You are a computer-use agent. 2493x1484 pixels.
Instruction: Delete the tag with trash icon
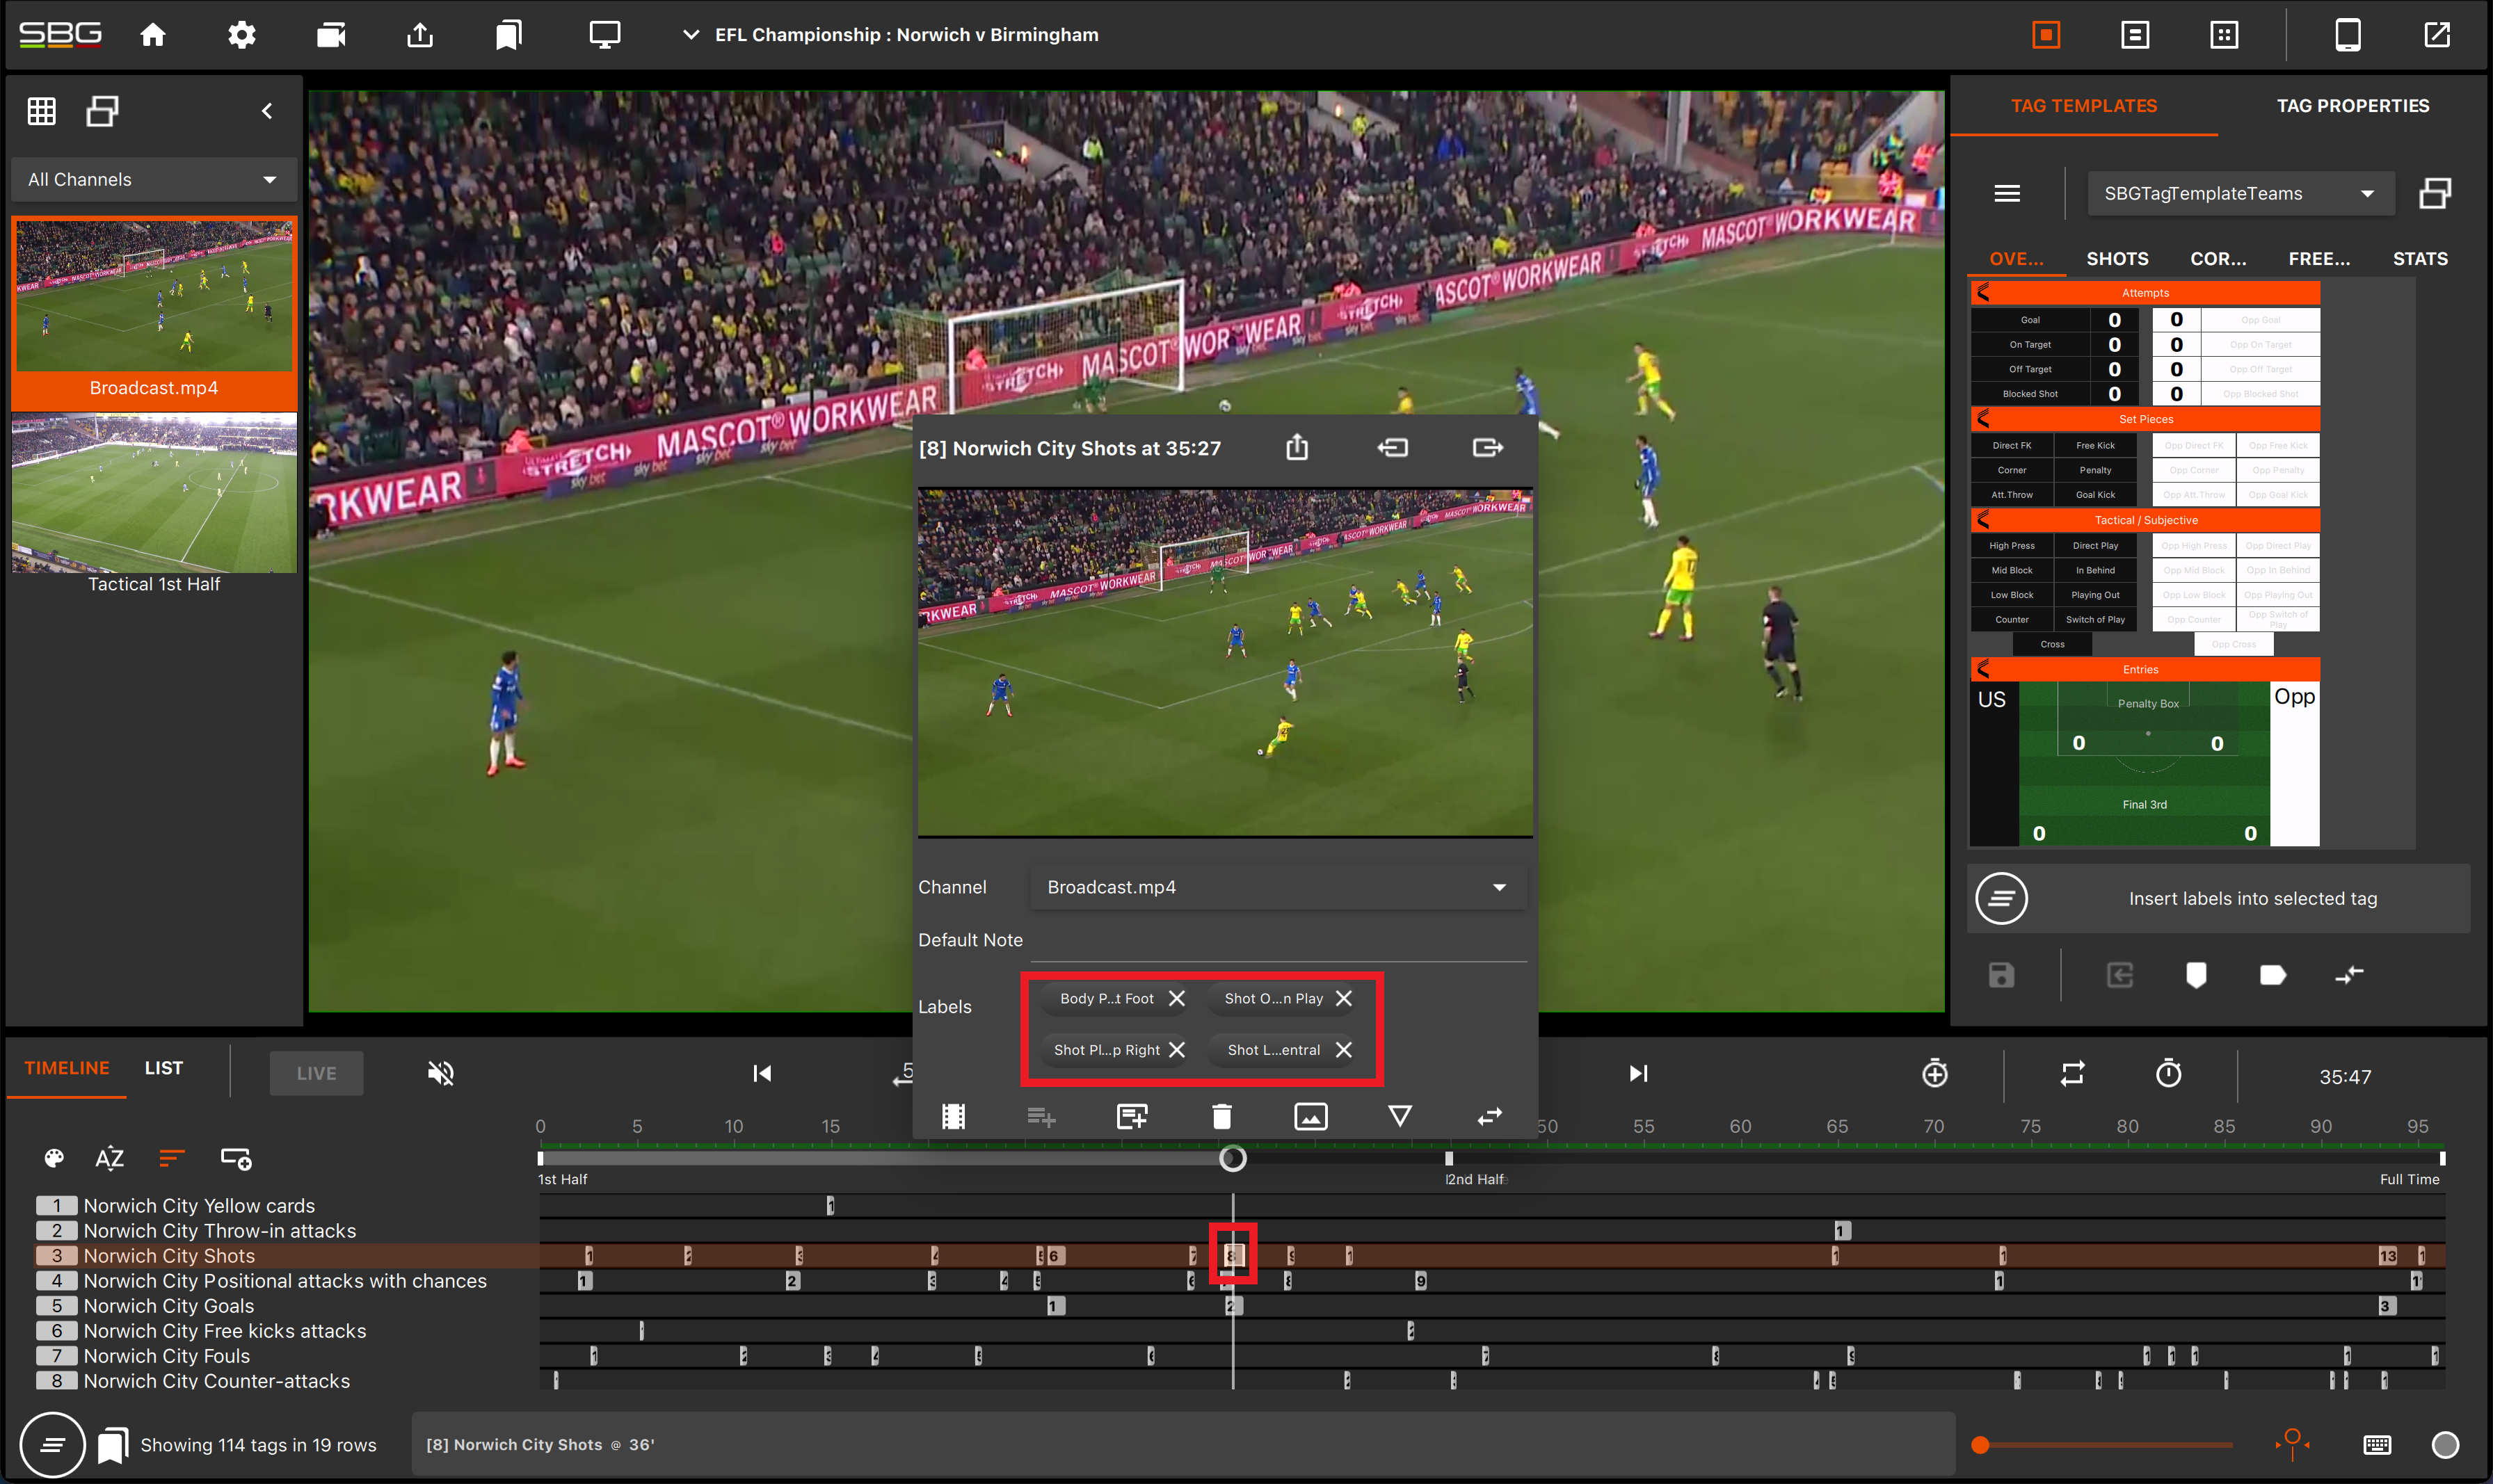tap(1221, 1116)
